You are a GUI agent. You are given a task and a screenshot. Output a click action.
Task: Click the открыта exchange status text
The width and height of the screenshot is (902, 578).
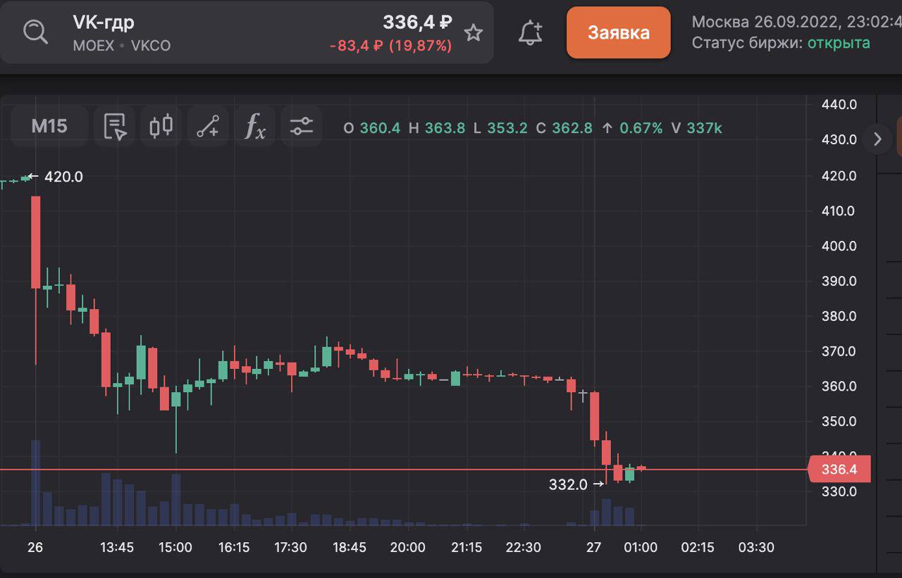[x=839, y=43]
